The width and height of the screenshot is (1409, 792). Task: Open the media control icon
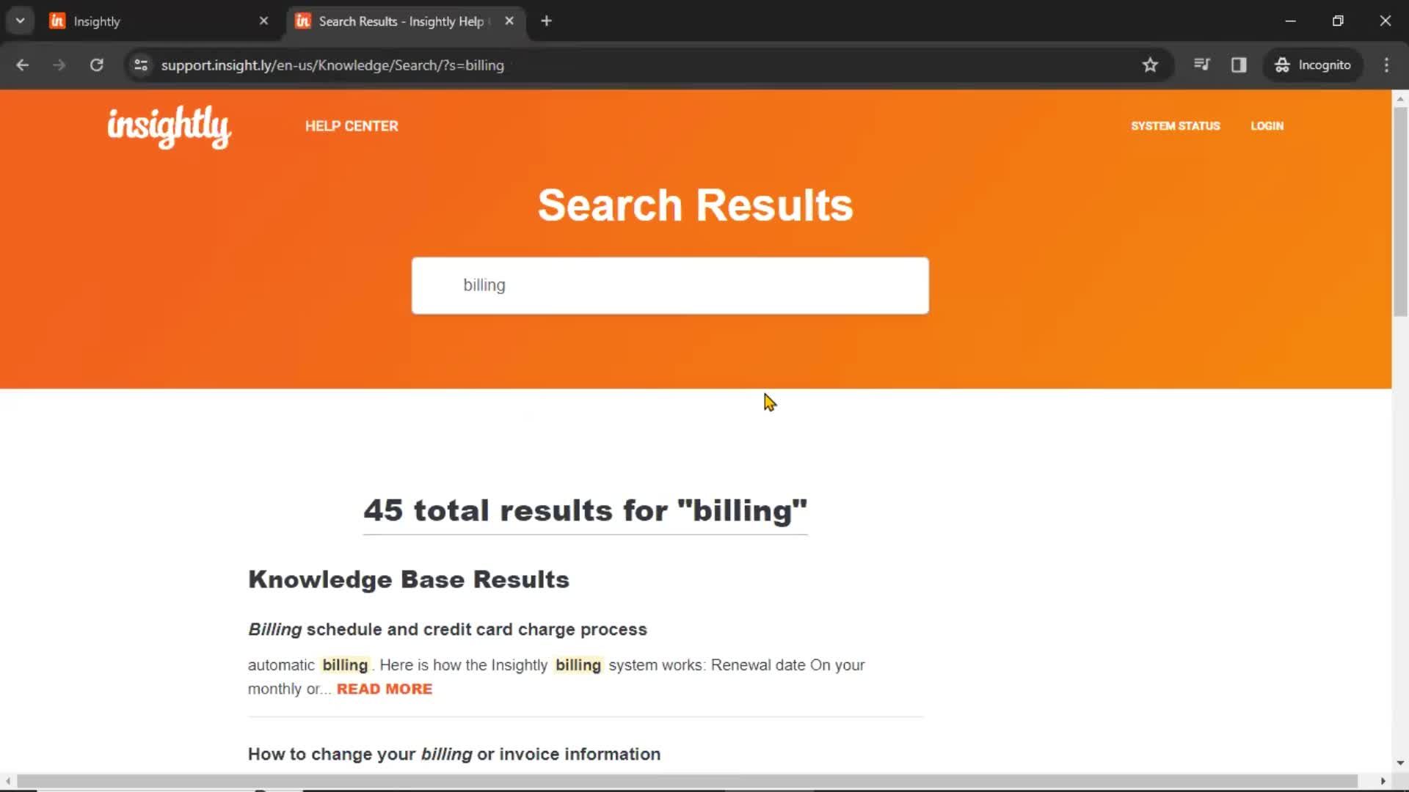click(1201, 65)
